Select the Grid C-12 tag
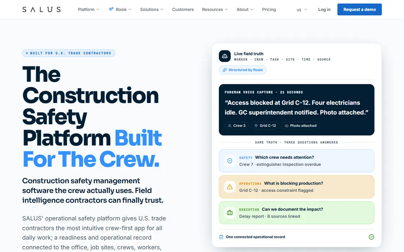 (x=265, y=126)
